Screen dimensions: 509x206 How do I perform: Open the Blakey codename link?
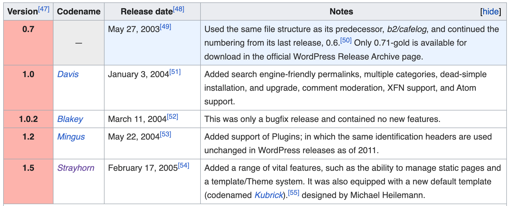pyautogui.click(x=70, y=119)
